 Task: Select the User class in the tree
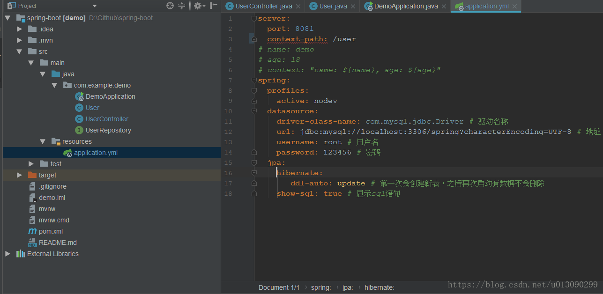(92, 108)
